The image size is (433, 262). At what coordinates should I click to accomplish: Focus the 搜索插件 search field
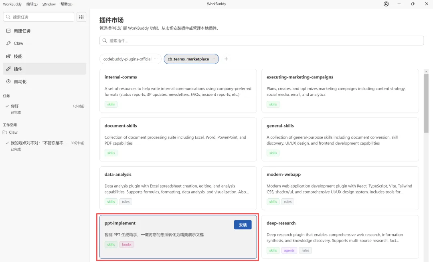click(261, 40)
